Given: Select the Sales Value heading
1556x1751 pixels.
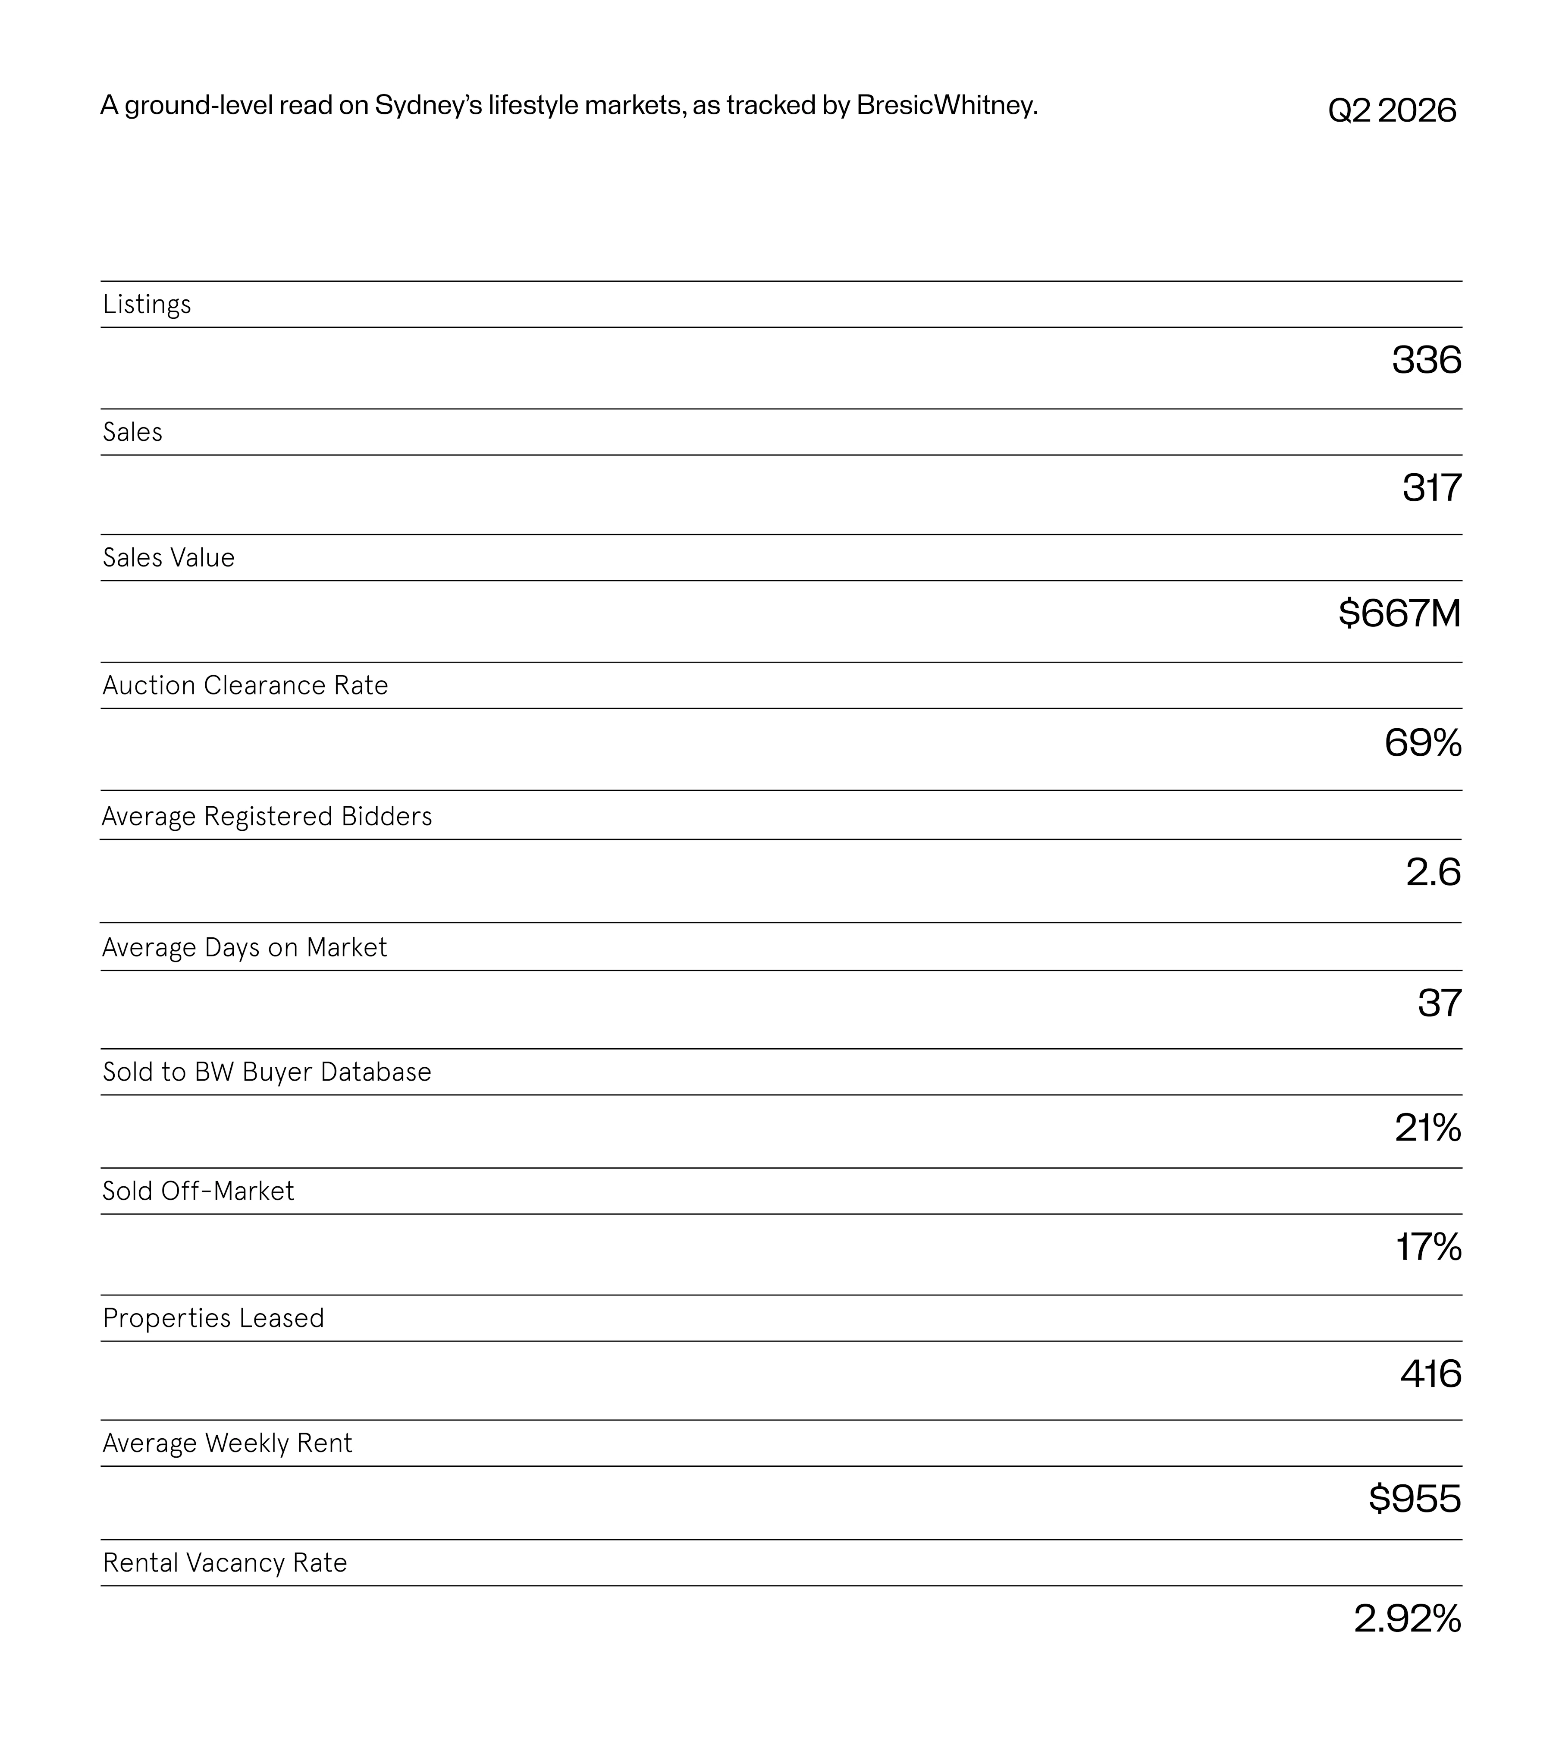Looking at the screenshot, I should point(168,558).
